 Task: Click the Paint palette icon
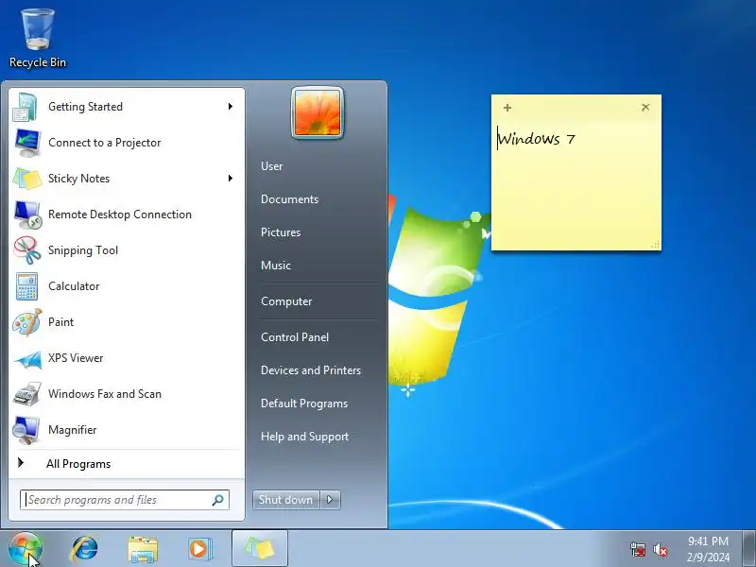tap(26, 322)
